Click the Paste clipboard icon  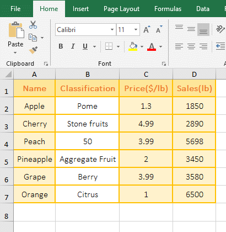(16, 30)
